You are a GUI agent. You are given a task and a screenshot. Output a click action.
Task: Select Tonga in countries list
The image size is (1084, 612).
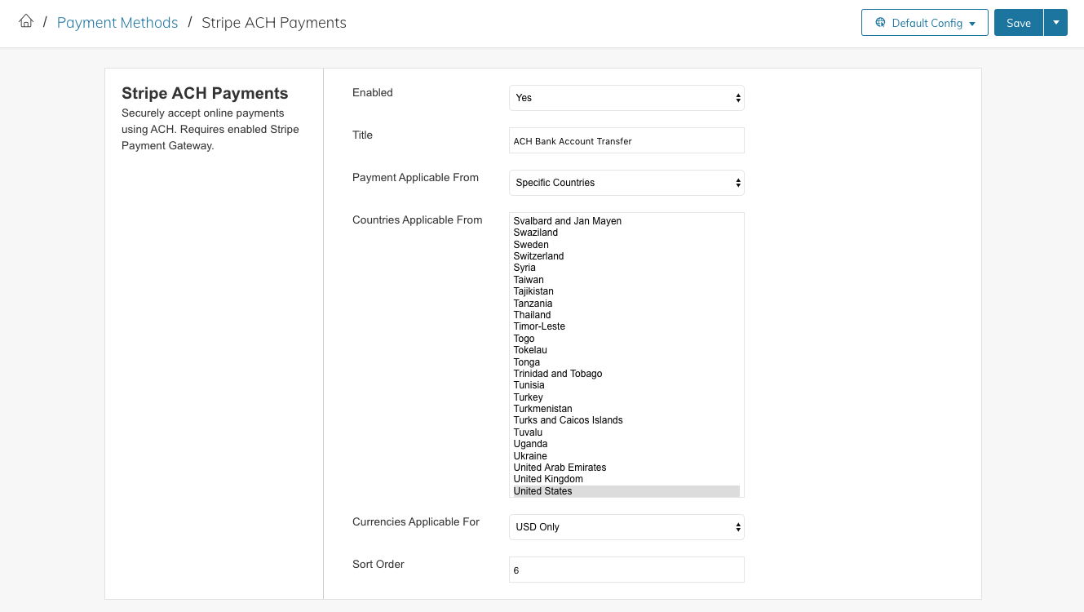click(x=625, y=362)
